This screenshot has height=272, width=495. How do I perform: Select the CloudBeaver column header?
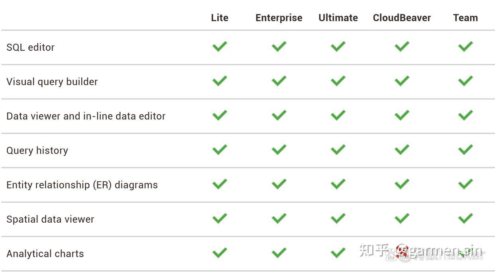(x=402, y=18)
